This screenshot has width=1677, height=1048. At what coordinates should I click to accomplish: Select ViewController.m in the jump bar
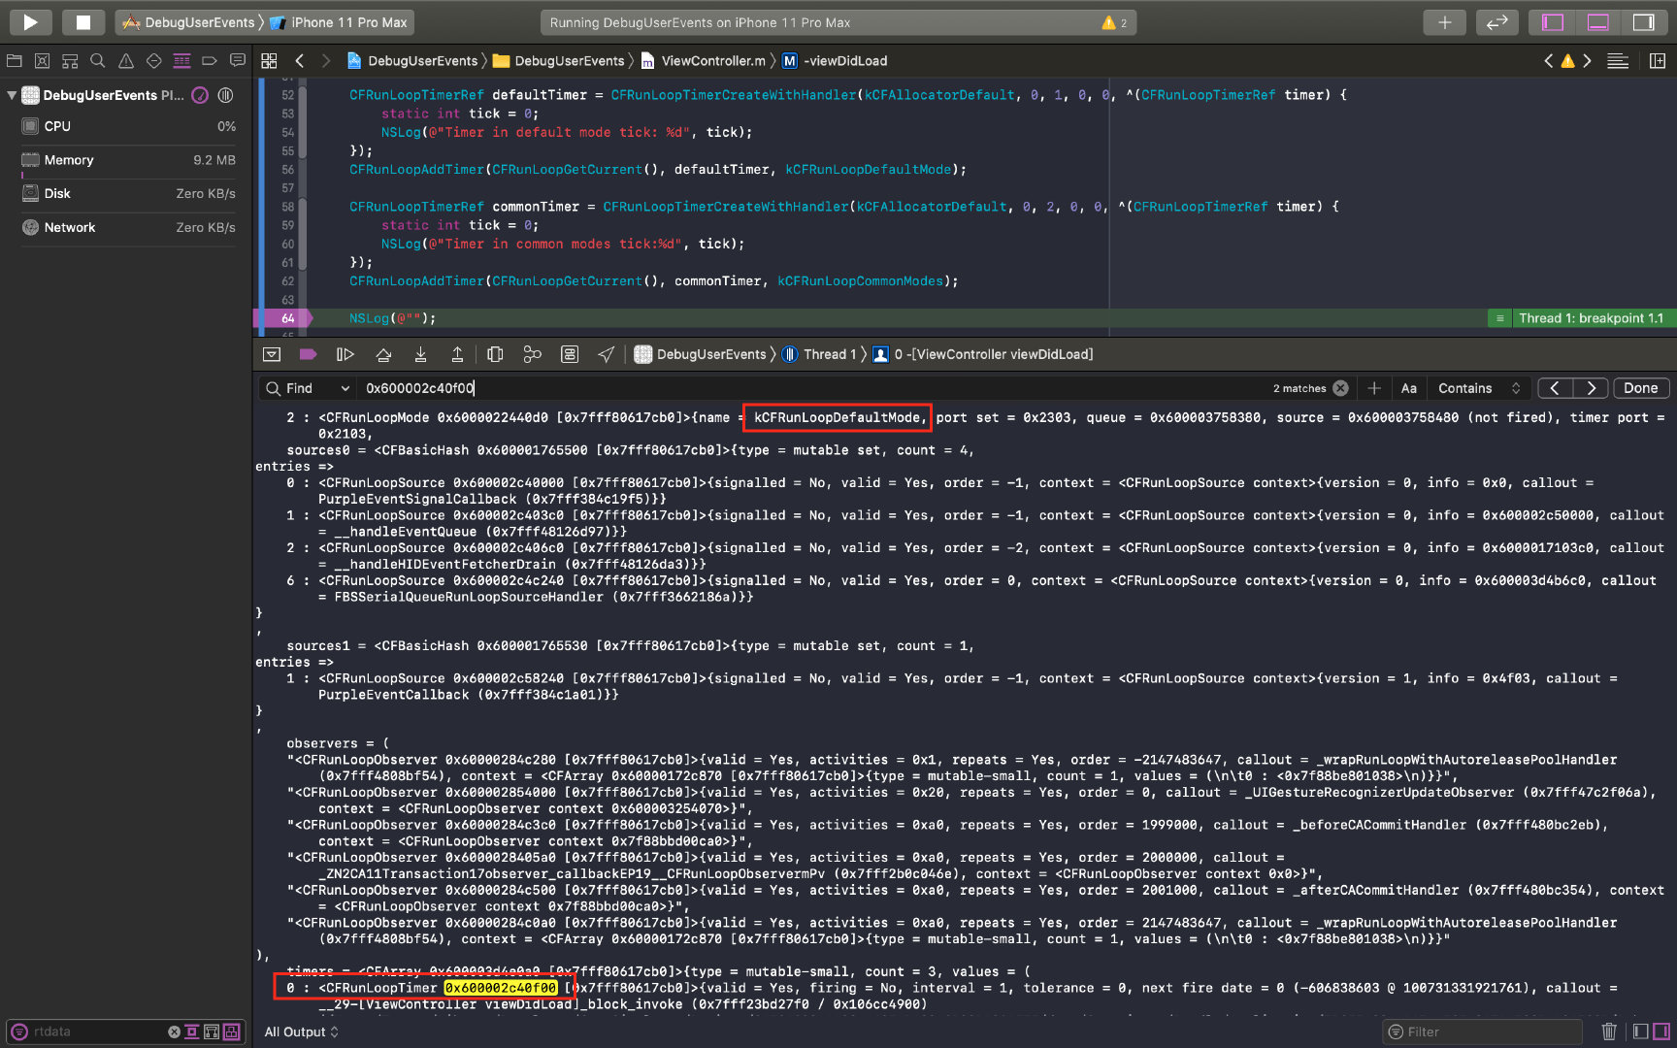[704, 61]
